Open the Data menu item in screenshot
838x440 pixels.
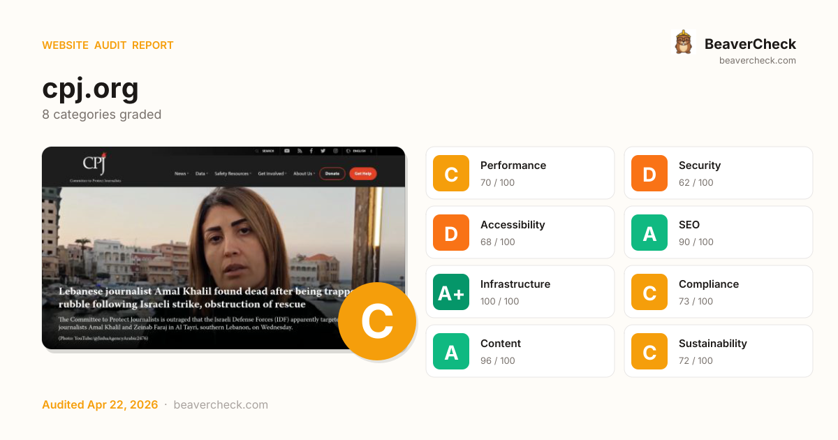click(202, 173)
